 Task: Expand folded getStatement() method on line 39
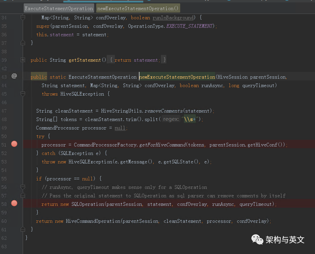[x=23, y=60]
